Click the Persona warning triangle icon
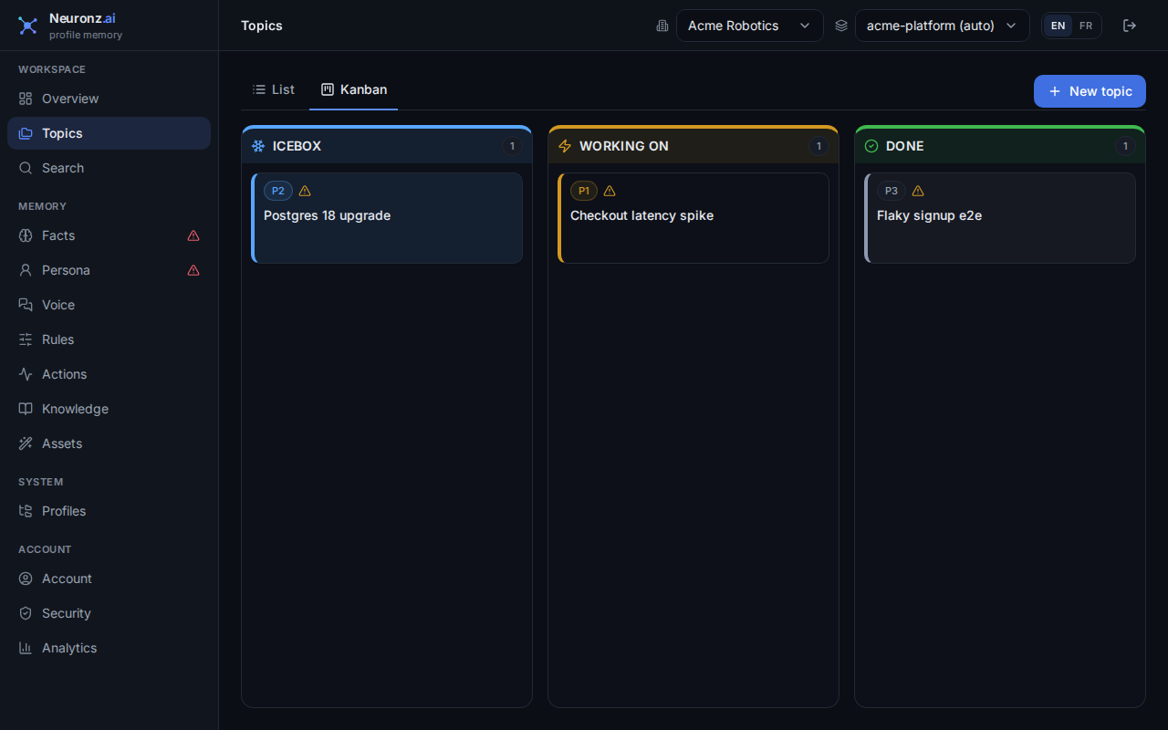The width and height of the screenshot is (1168, 730). pos(193,270)
